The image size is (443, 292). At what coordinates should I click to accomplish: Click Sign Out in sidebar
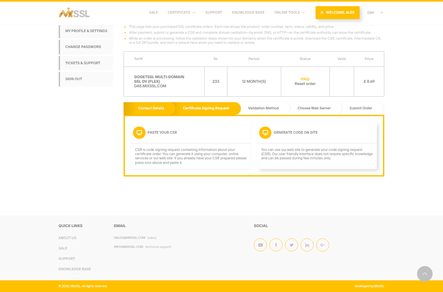point(86,79)
